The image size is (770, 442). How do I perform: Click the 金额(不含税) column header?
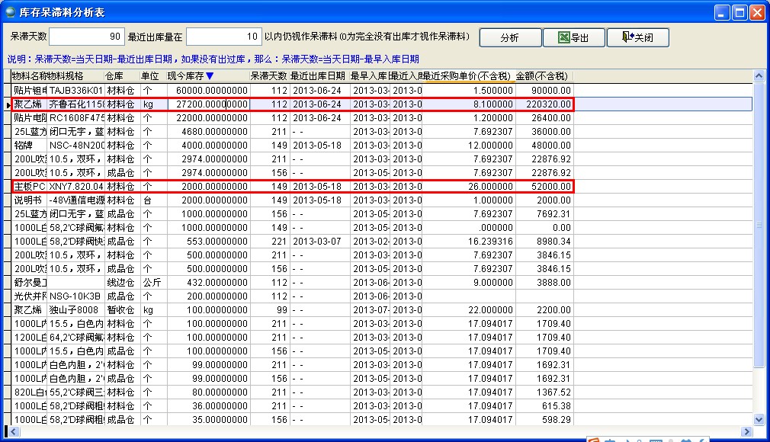coord(542,76)
